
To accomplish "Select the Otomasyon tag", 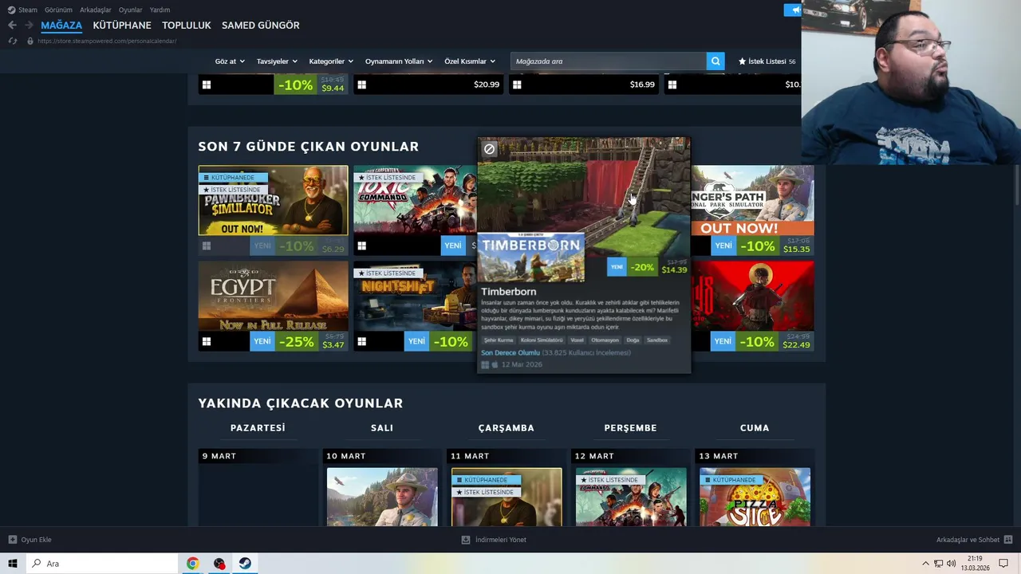I will [x=605, y=340].
